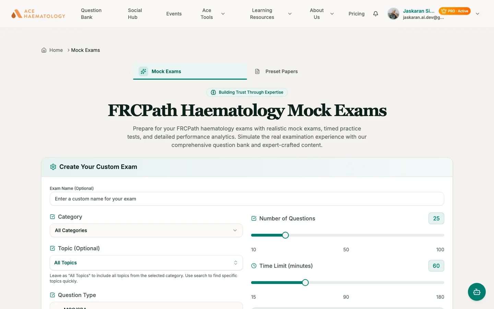The image size is (494, 309).
Task: Expand the About Us menu
Action: pyautogui.click(x=321, y=14)
